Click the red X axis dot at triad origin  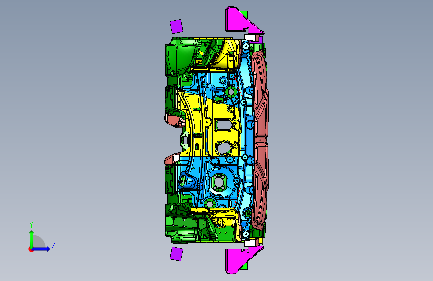[x=30, y=249]
